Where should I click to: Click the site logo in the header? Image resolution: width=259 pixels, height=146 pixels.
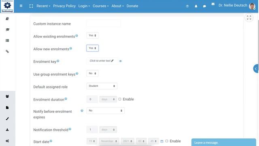coord(7,6)
